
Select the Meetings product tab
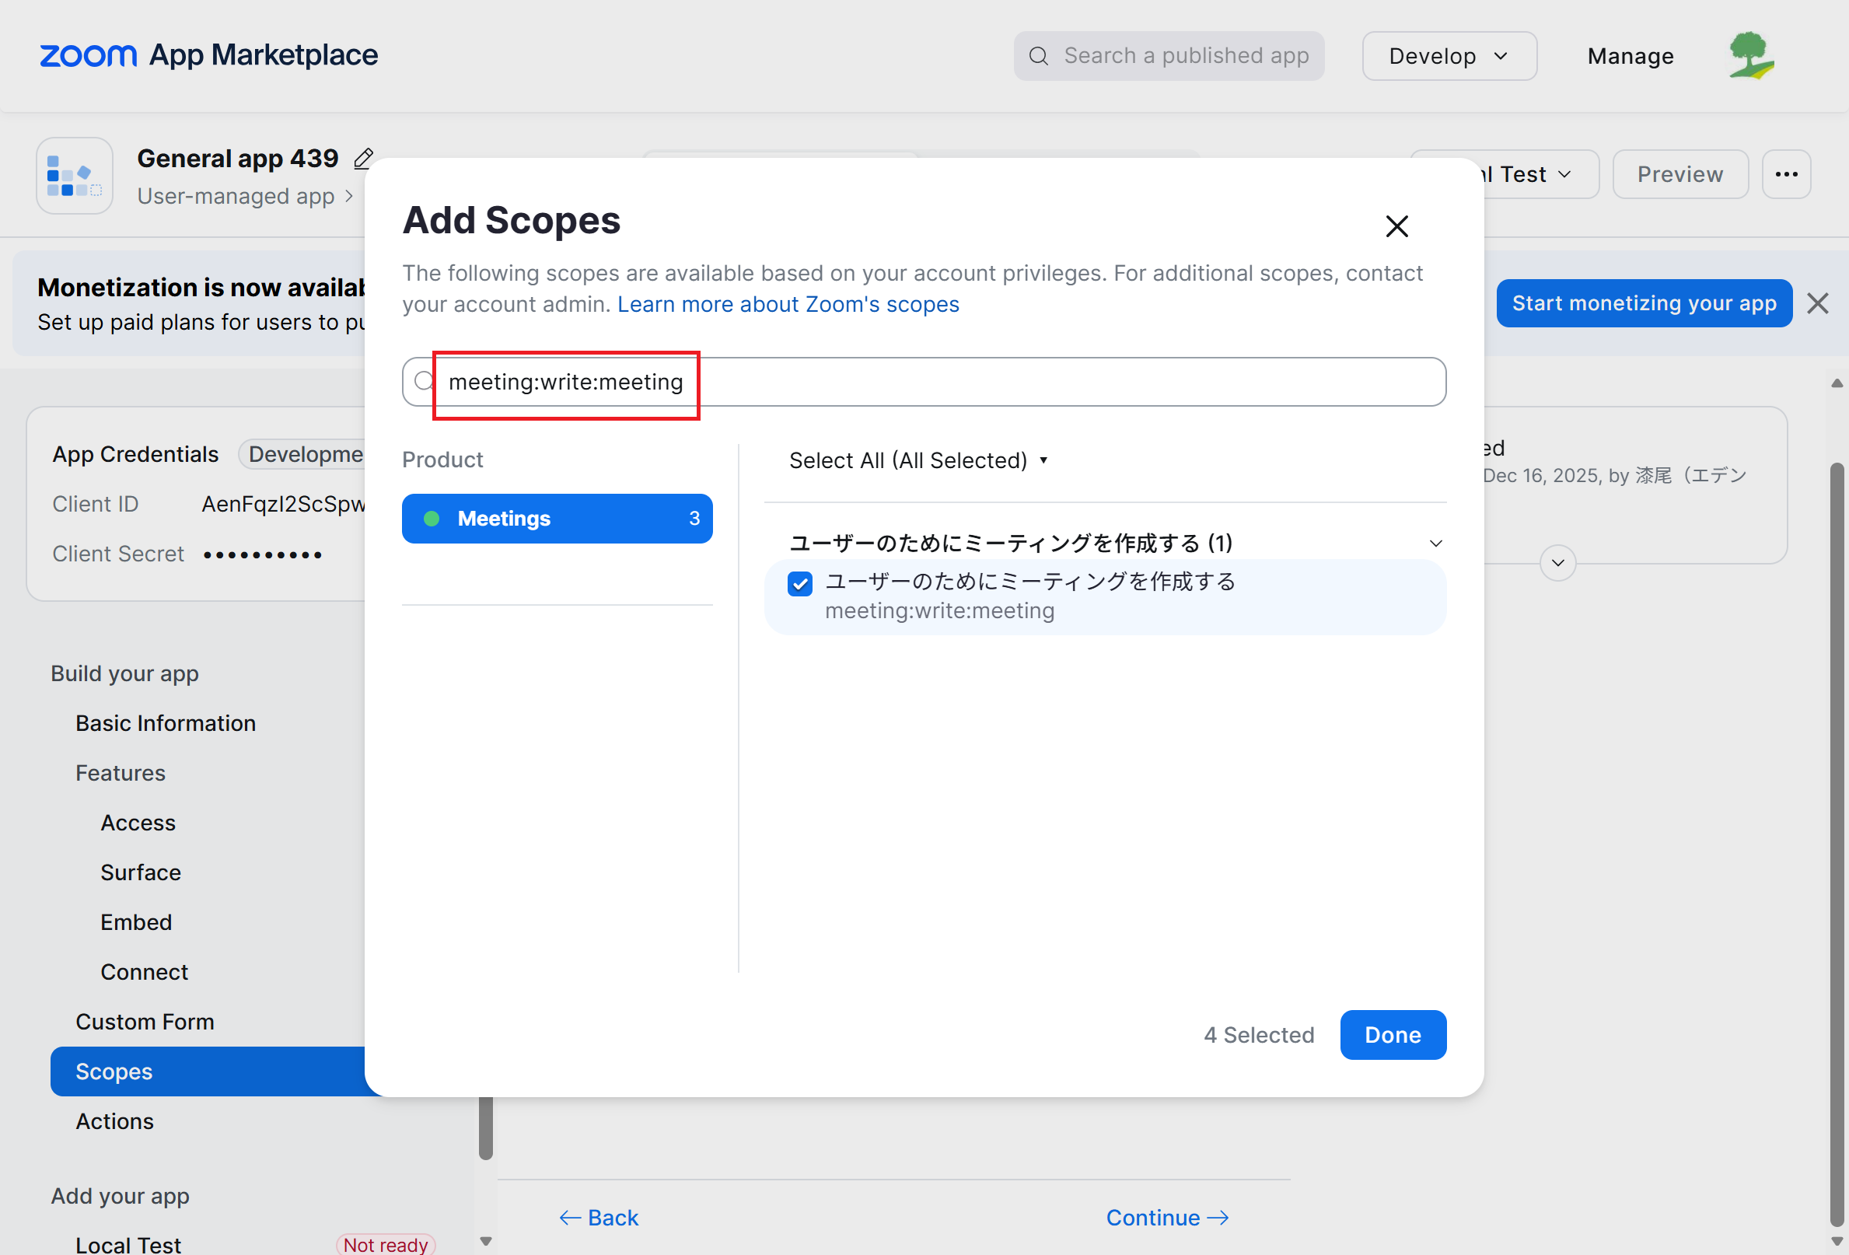pyautogui.click(x=557, y=519)
